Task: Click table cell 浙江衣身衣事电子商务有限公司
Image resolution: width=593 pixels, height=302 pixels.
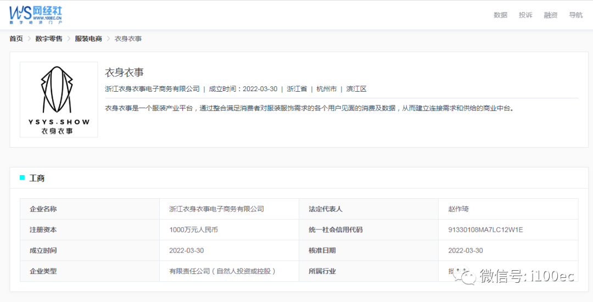Action: tap(217, 209)
